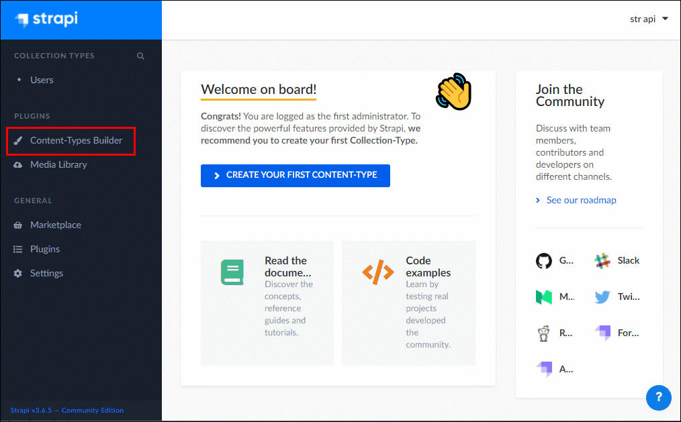
Task: Click chevron beside See our roadmap
Action: click(x=538, y=200)
